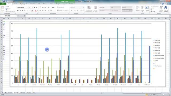The width and height of the screenshot is (171, 96).
Task: Switch to the Chart1 sheet tab
Action: (x=10, y=93)
